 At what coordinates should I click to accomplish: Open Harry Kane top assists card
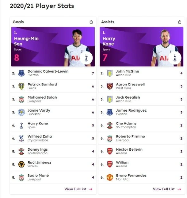(141, 47)
